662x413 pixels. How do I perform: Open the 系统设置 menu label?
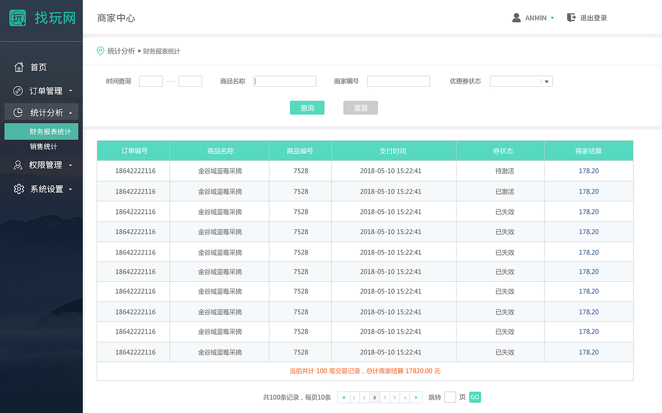point(47,189)
